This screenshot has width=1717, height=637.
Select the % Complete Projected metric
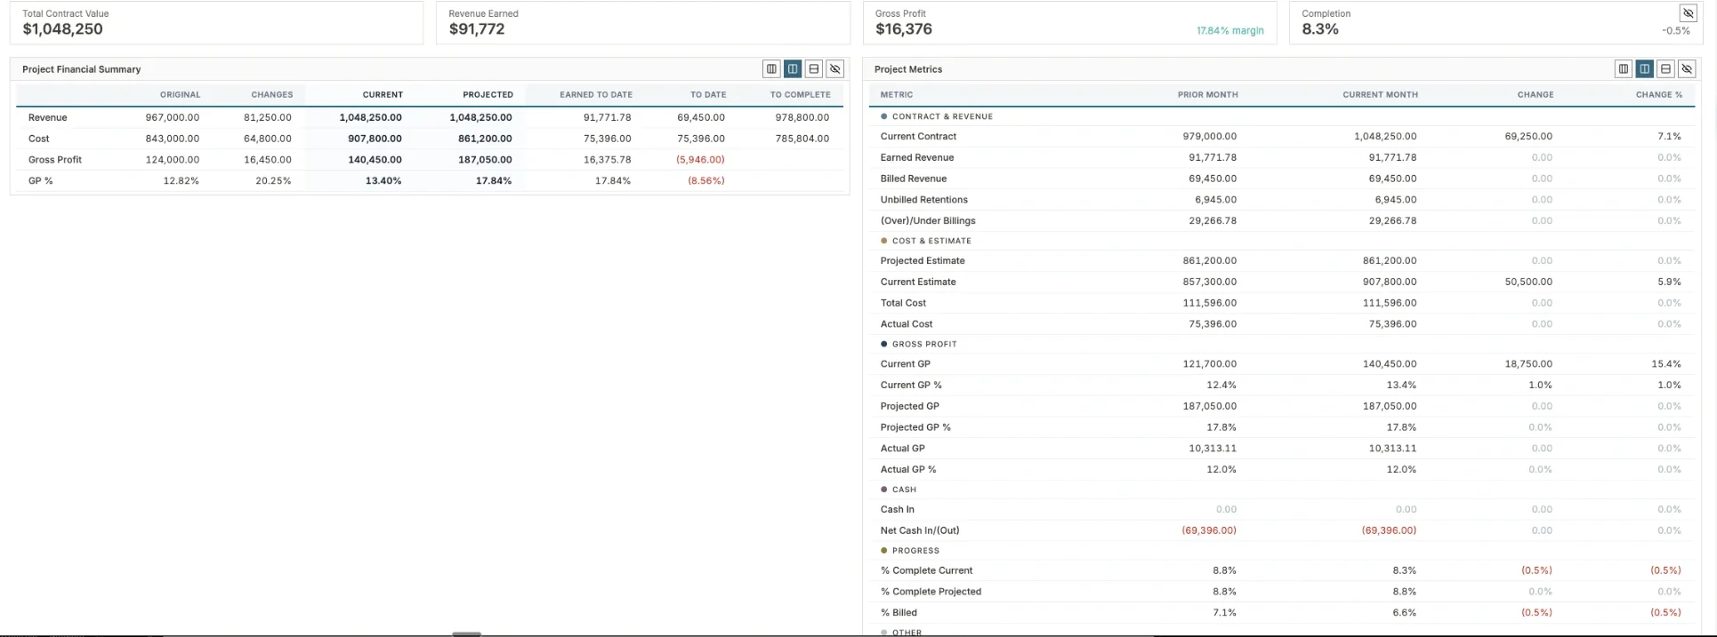931,592
